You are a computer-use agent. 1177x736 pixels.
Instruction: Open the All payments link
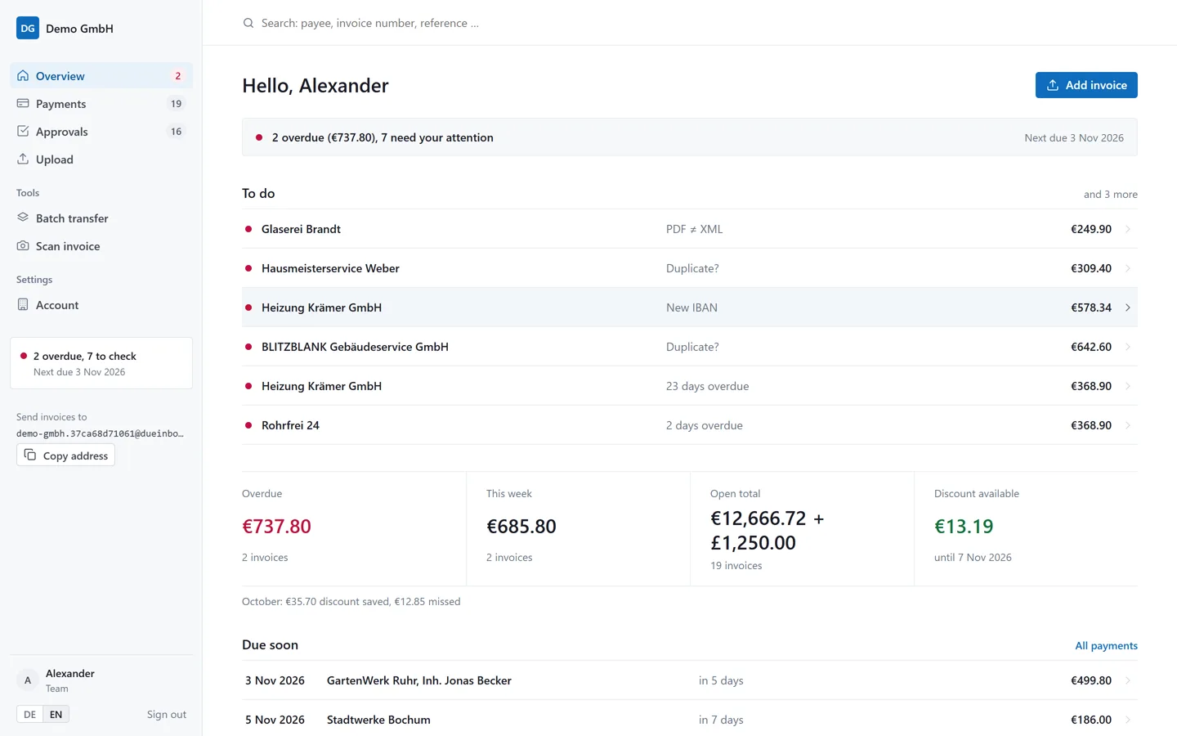point(1106,645)
